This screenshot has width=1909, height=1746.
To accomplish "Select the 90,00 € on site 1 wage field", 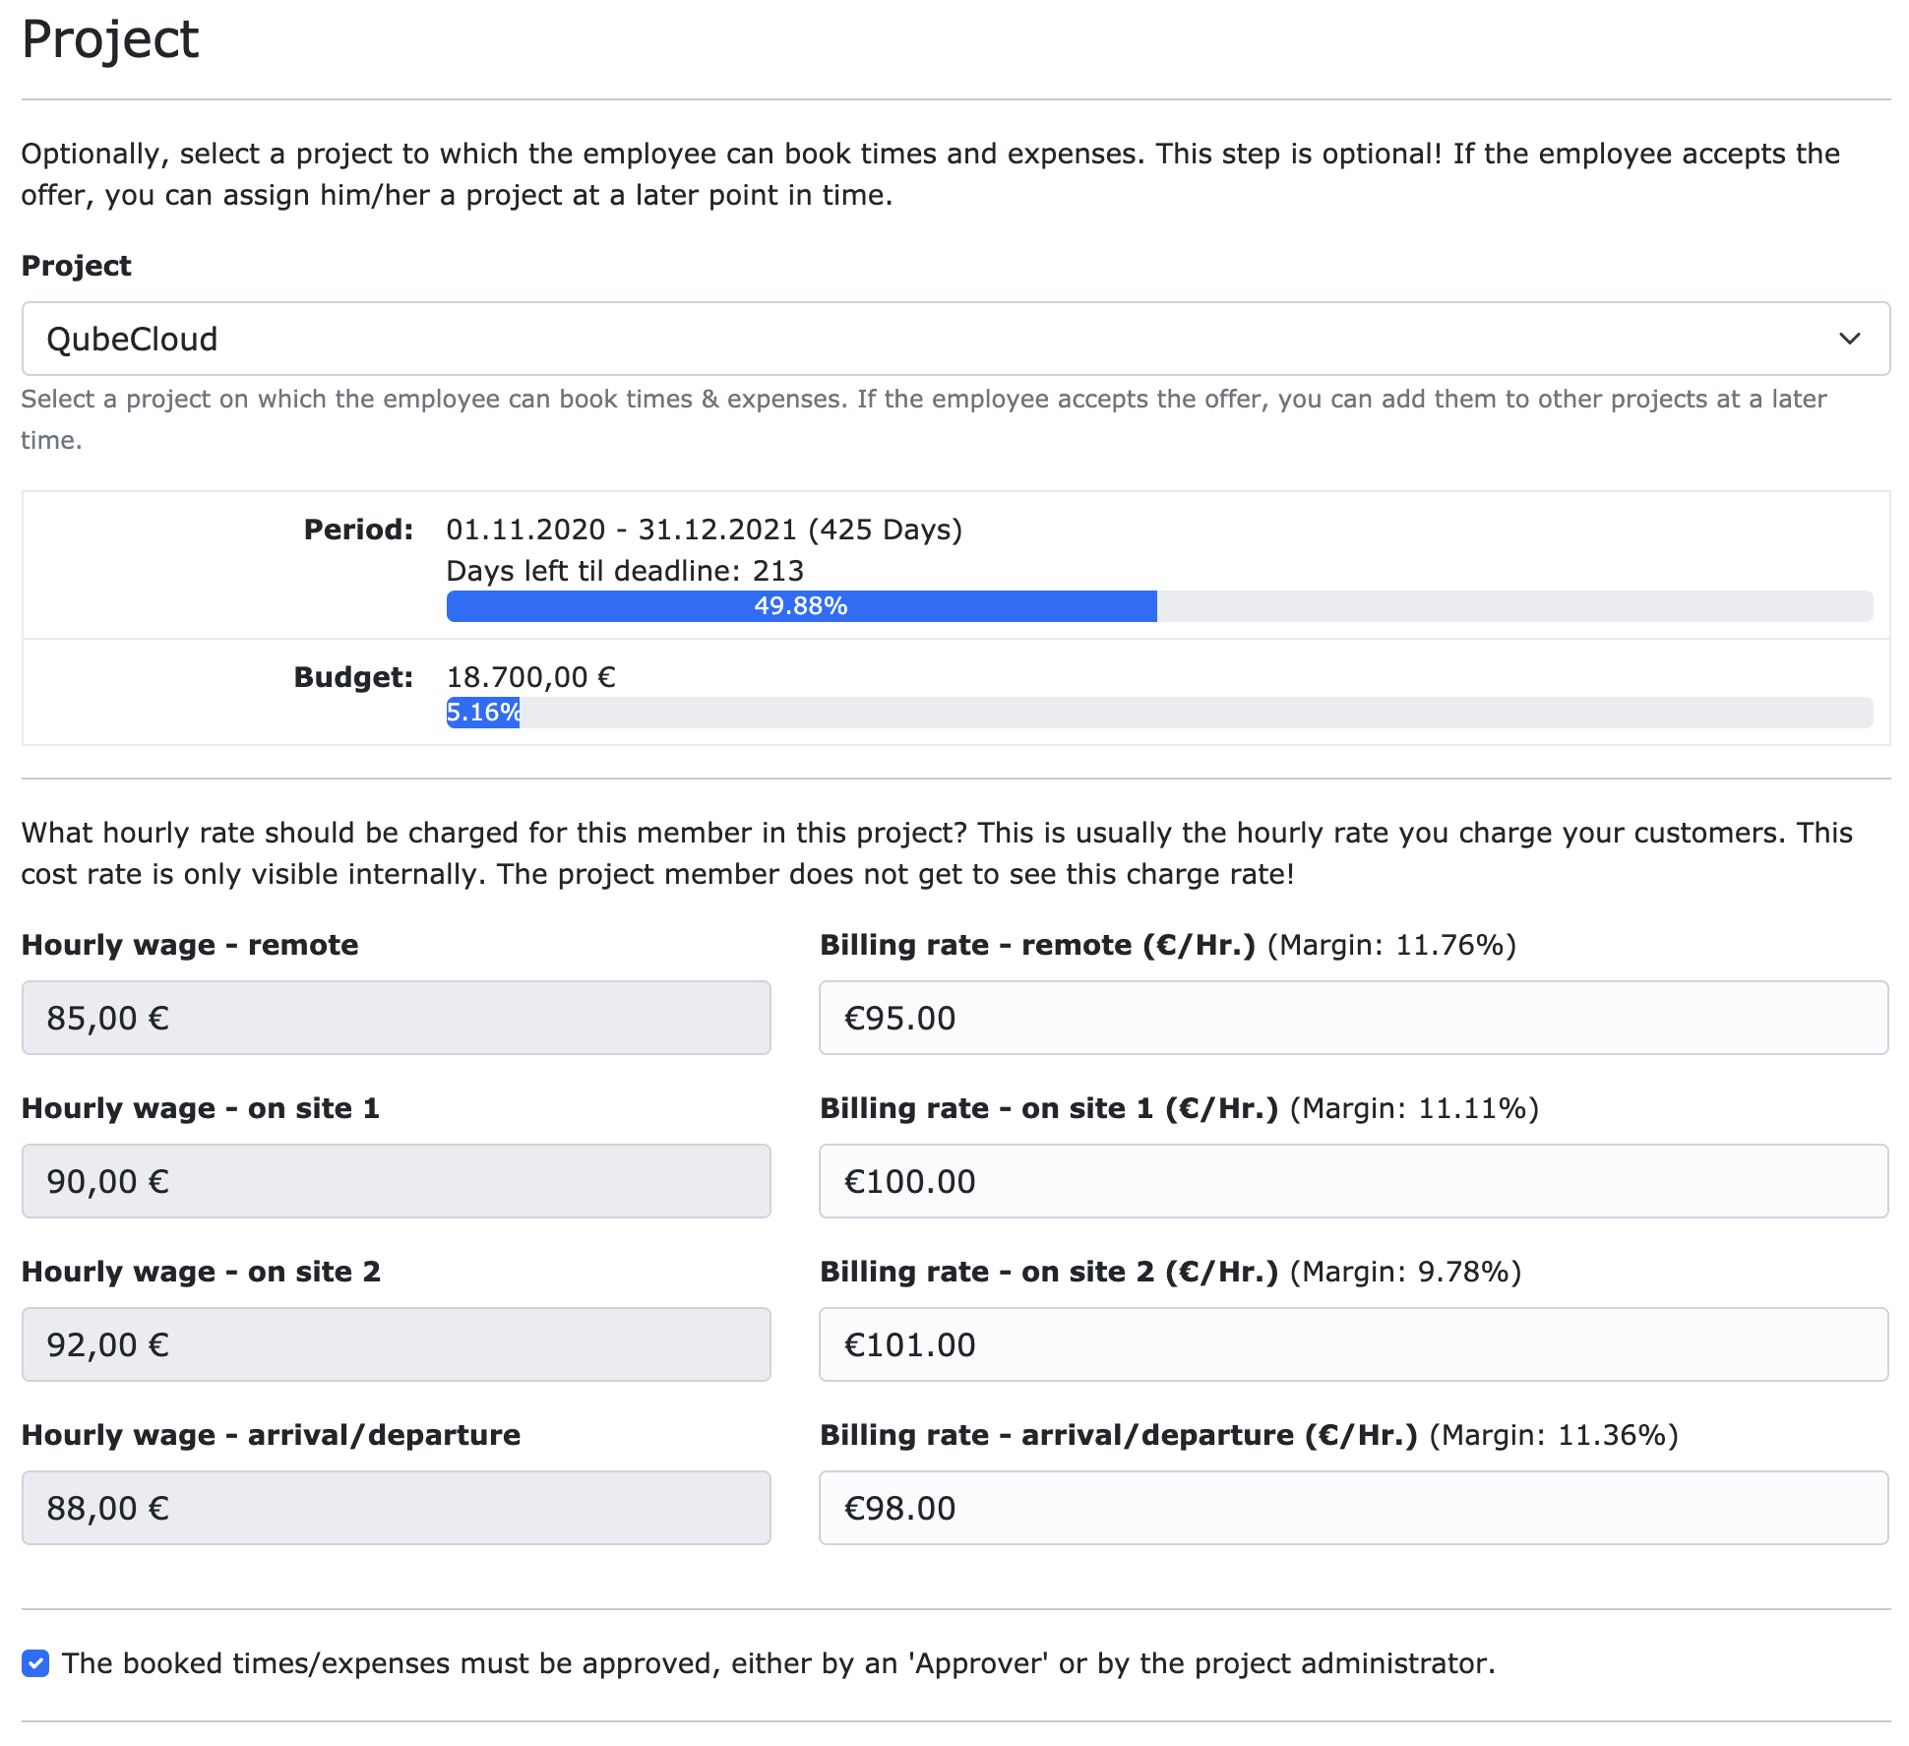I will pos(394,1181).
